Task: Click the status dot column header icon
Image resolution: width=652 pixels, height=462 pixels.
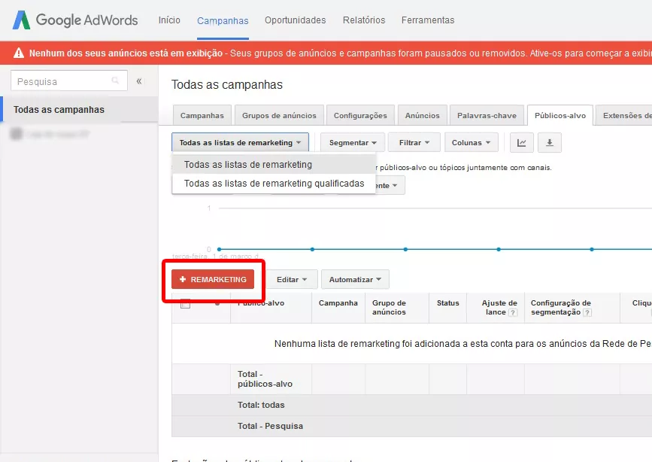Action: 217,303
